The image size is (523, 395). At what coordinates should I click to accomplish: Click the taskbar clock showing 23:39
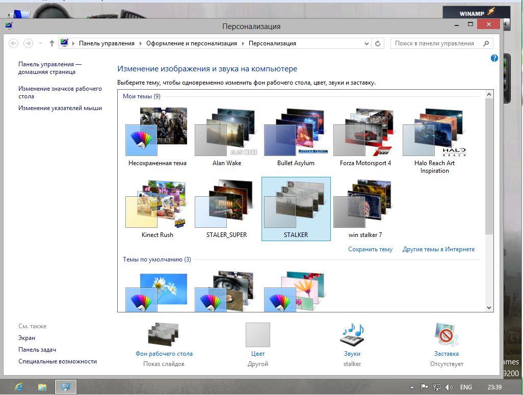[494, 387]
